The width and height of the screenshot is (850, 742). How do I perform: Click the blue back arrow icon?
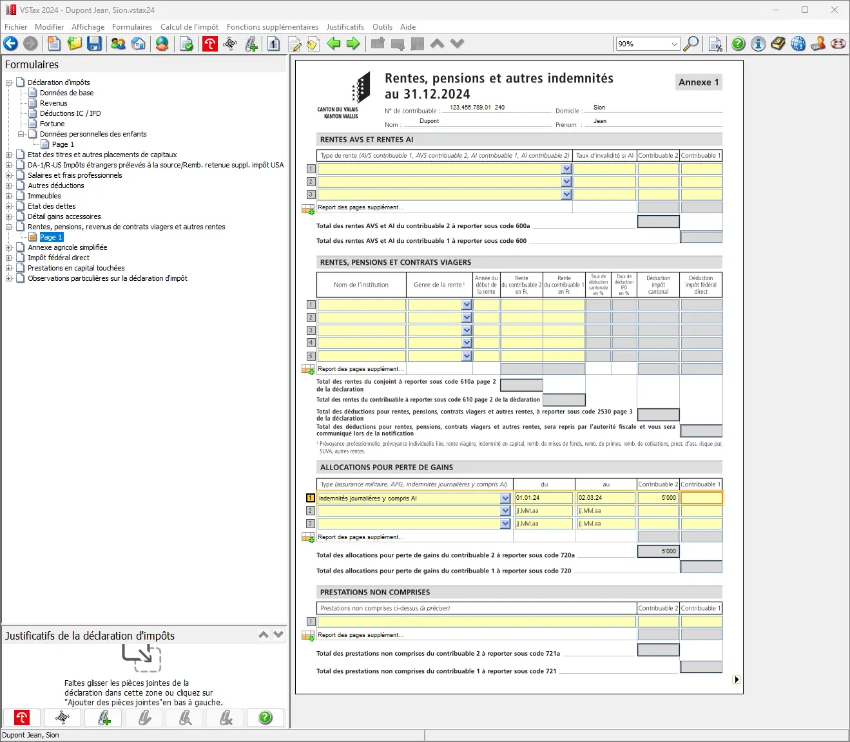(11, 44)
